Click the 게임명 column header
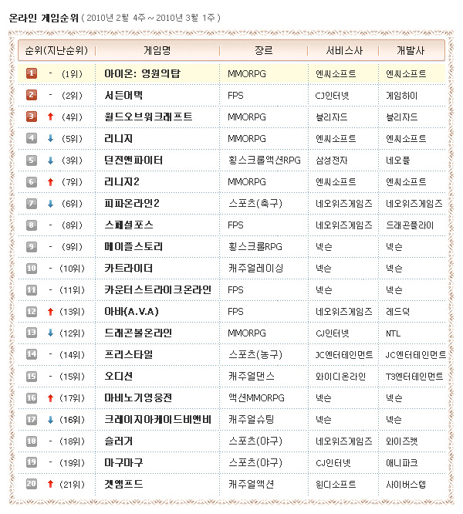 click(157, 50)
